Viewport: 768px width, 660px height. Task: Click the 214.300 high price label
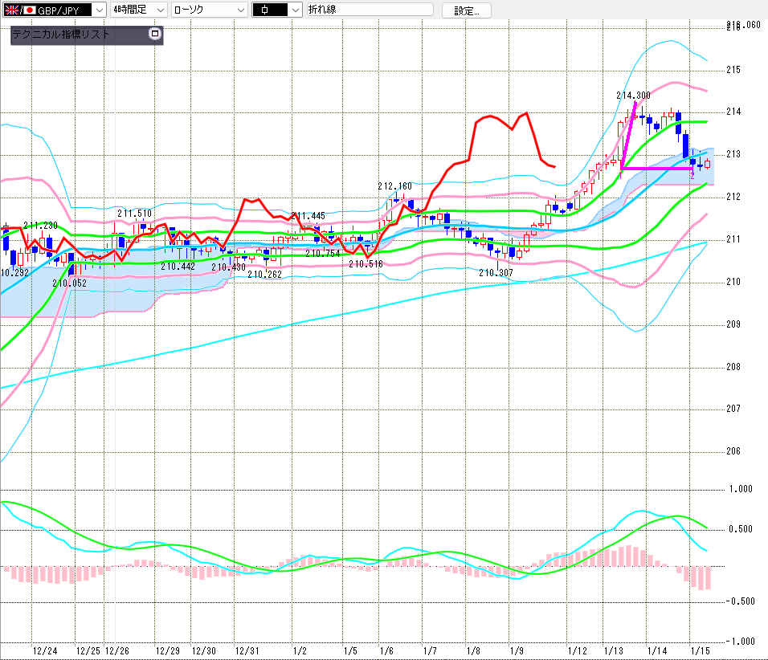click(633, 95)
